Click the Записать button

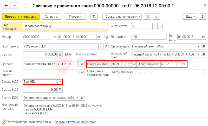click(x=51, y=17)
